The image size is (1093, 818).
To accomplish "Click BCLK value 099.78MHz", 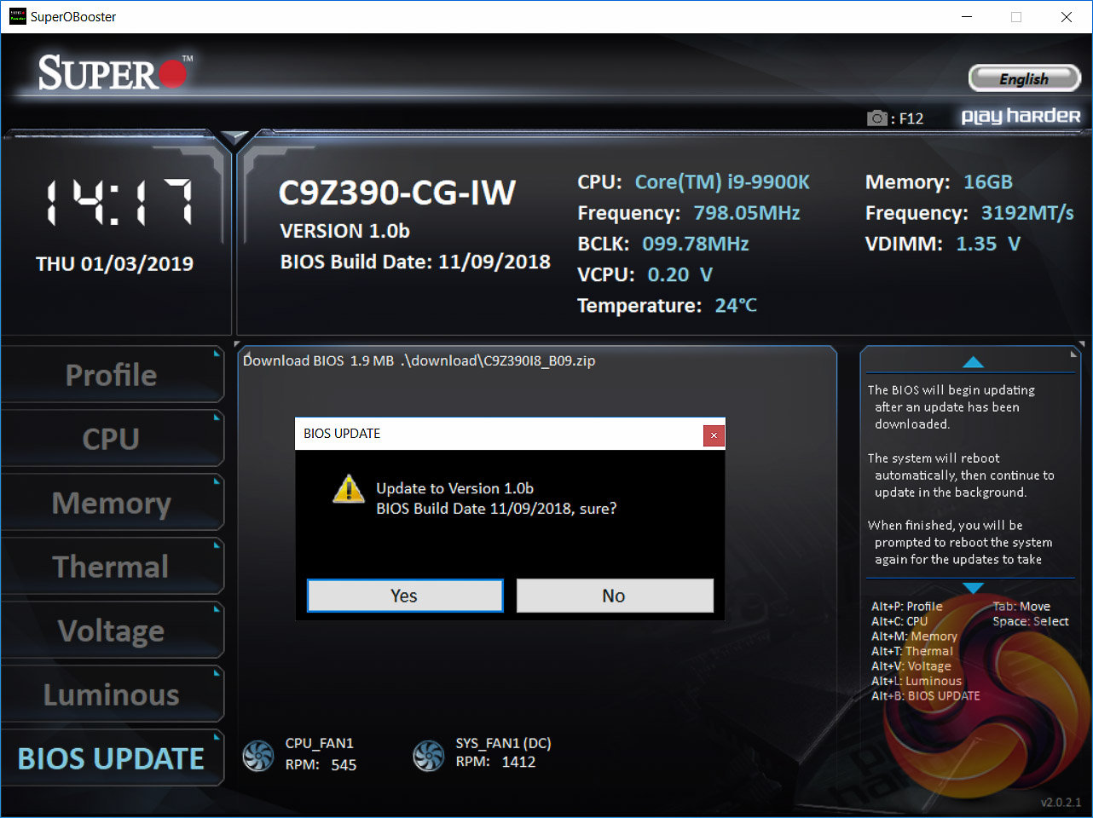I will click(x=696, y=244).
